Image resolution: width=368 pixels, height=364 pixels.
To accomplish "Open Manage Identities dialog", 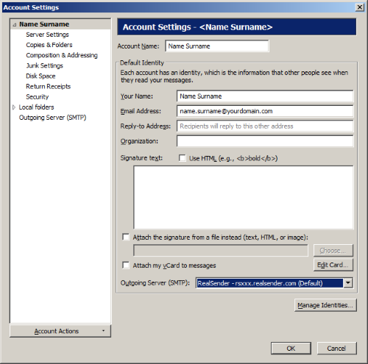I will [x=325, y=305].
